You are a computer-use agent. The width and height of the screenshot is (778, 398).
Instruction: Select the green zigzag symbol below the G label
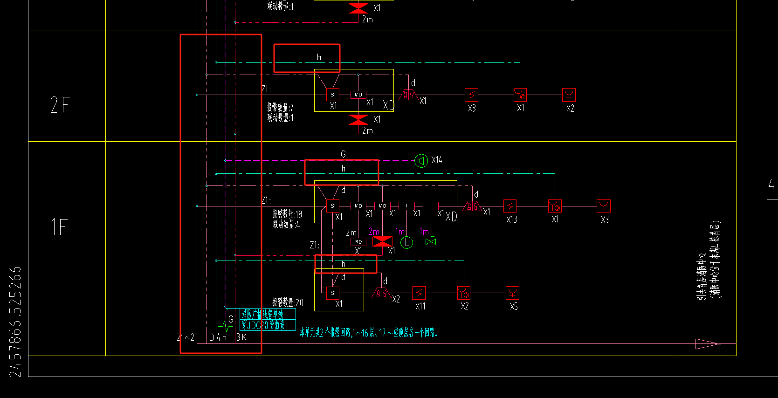point(226,326)
